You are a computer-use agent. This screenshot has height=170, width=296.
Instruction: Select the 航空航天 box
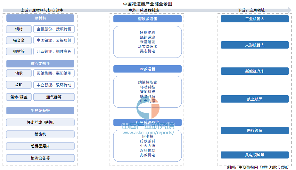point(255,99)
